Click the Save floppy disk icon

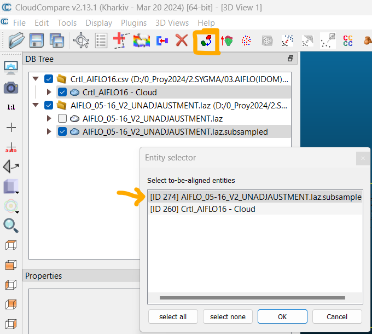point(37,41)
